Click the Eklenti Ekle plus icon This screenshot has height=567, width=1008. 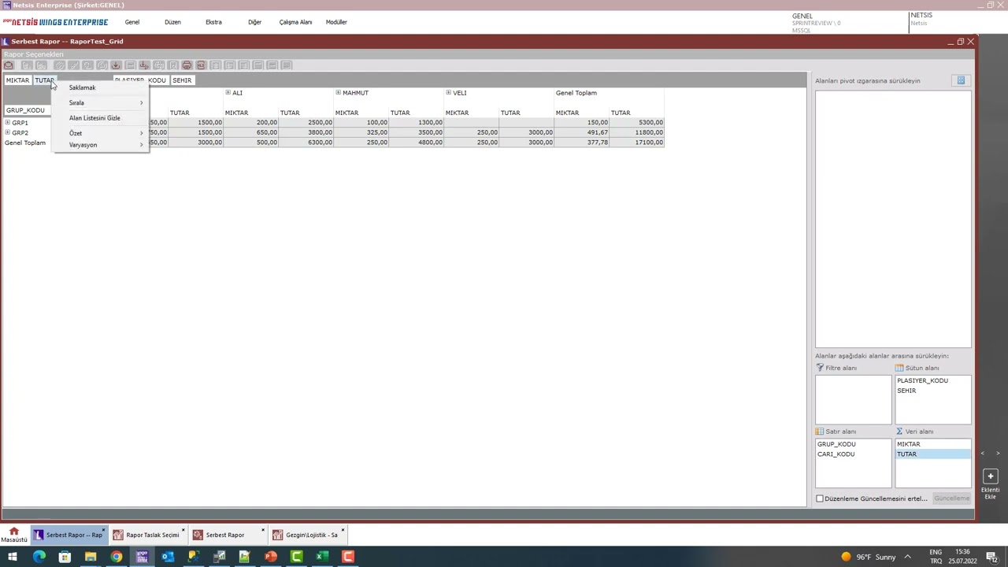(991, 476)
